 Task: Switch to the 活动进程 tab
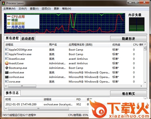click(x=28, y=38)
